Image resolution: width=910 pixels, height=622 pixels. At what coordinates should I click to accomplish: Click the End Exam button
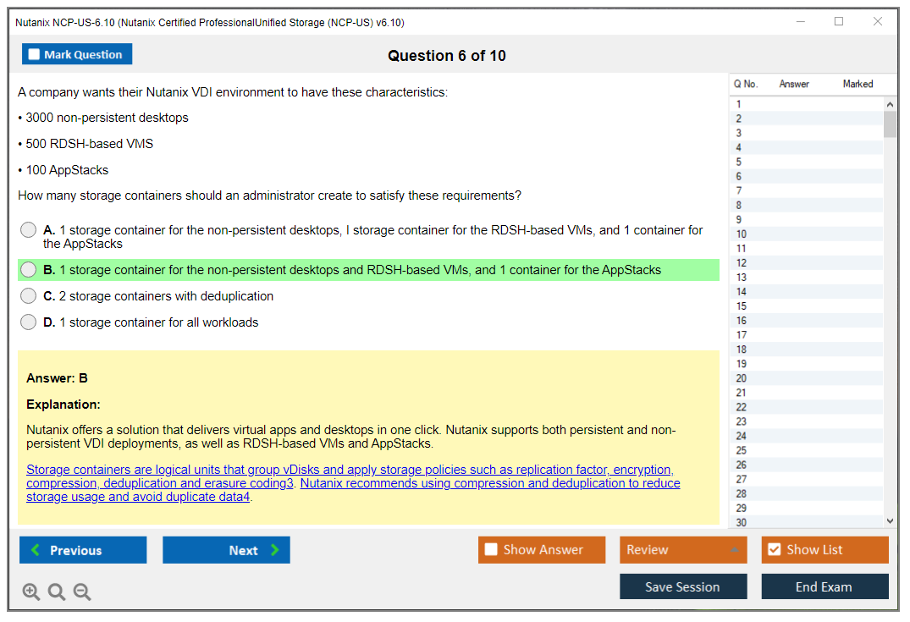click(x=825, y=586)
